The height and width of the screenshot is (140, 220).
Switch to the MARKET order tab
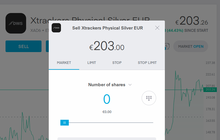pos(64,63)
